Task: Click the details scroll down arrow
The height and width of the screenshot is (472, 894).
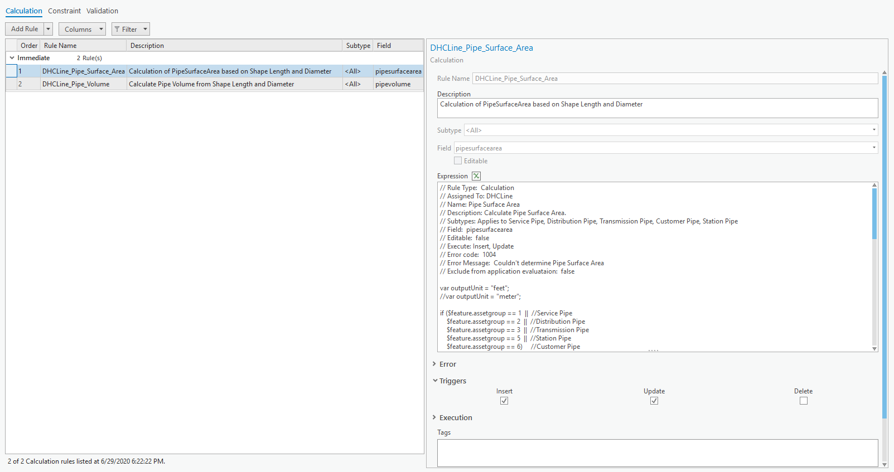Action: tap(885, 464)
